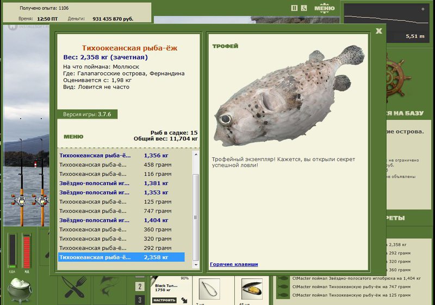Select the 747 грамм fish row
The image size is (435, 305).
point(121,211)
